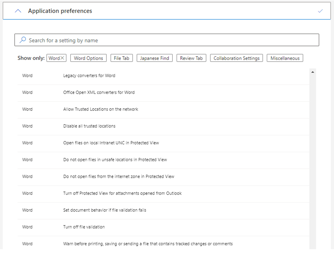Open 'Turn off Protected View for attachments' setting

tap(122, 193)
